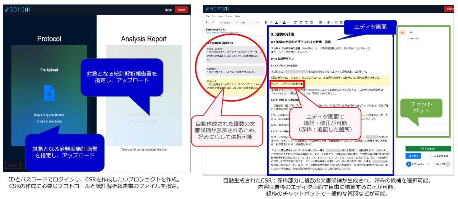Click the 'Generated Options' heading
458x199 pixels.
click(x=219, y=43)
